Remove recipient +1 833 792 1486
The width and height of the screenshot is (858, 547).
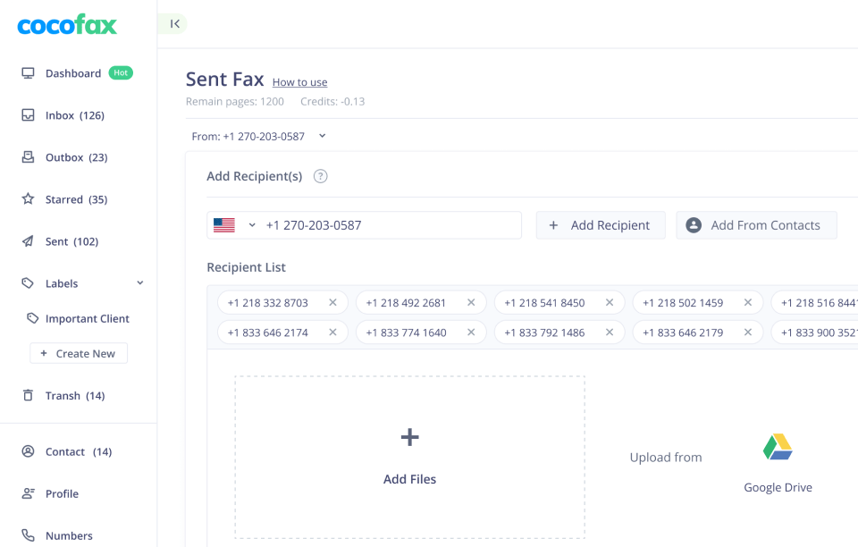610,332
